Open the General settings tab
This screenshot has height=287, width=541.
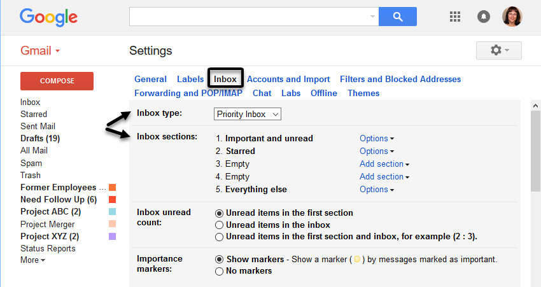pyautogui.click(x=150, y=80)
